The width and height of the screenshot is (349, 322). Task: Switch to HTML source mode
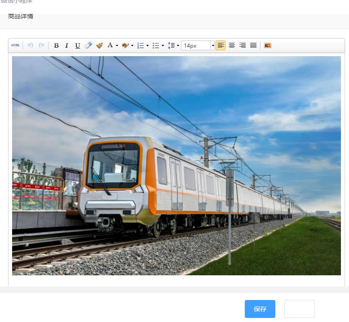click(x=16, y=45)
